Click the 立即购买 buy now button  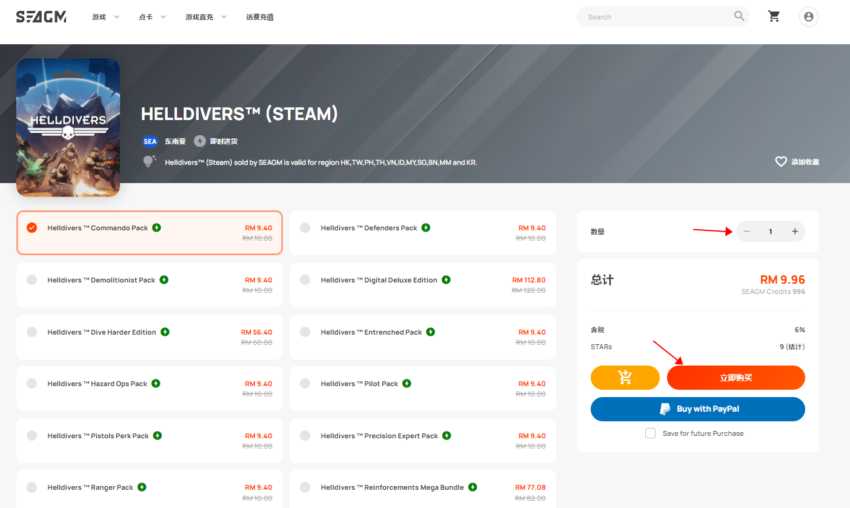point(736,378)
